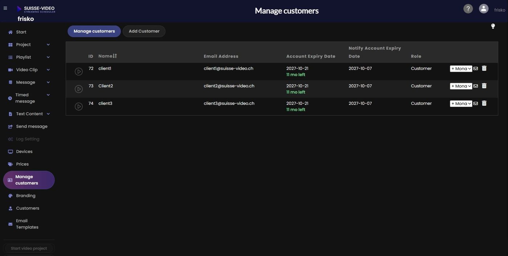Open Send message in the sidebar
Image resolution: width=508 pixels, height=256 pixels.
click(32, 126)
